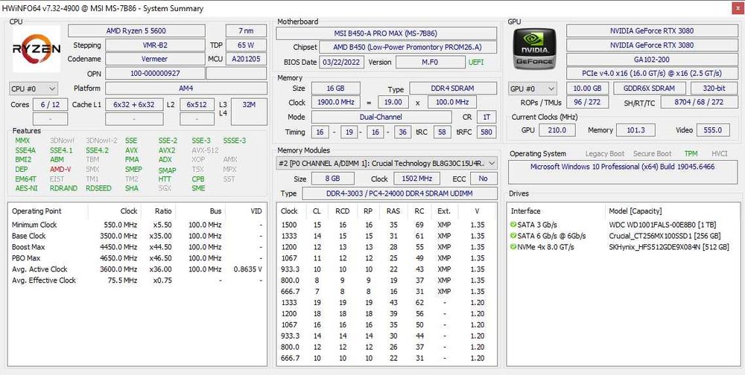Click the BIOS version M.F0 field

click(431, 62)
